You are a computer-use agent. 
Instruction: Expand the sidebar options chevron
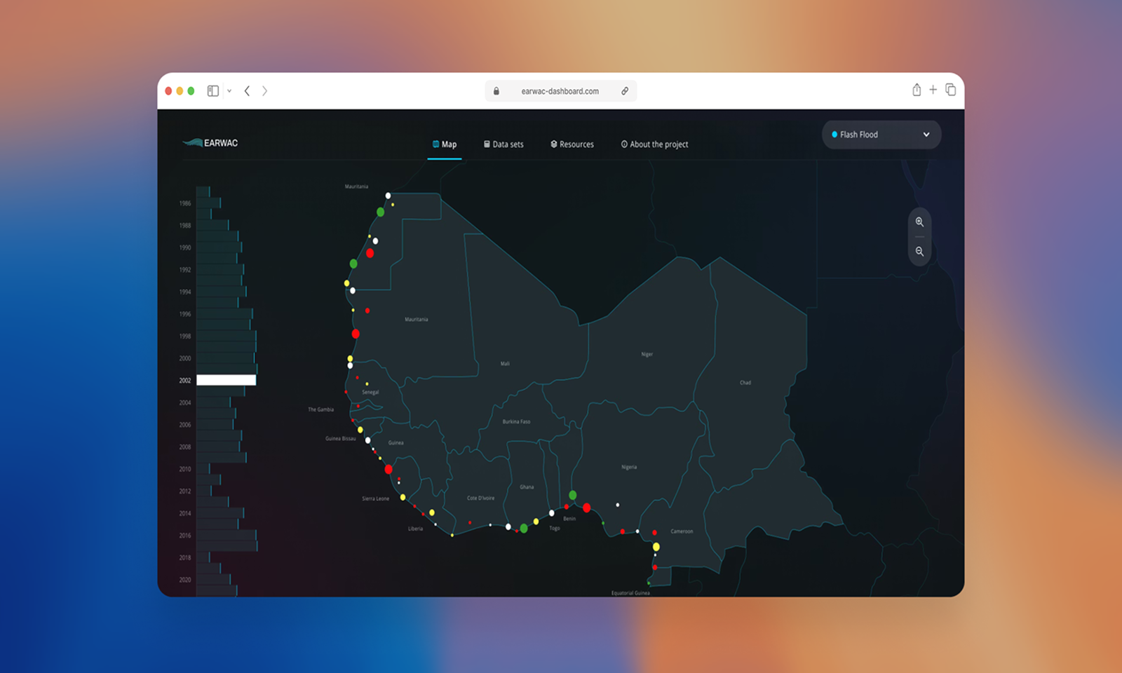click(x=229, y=91)
